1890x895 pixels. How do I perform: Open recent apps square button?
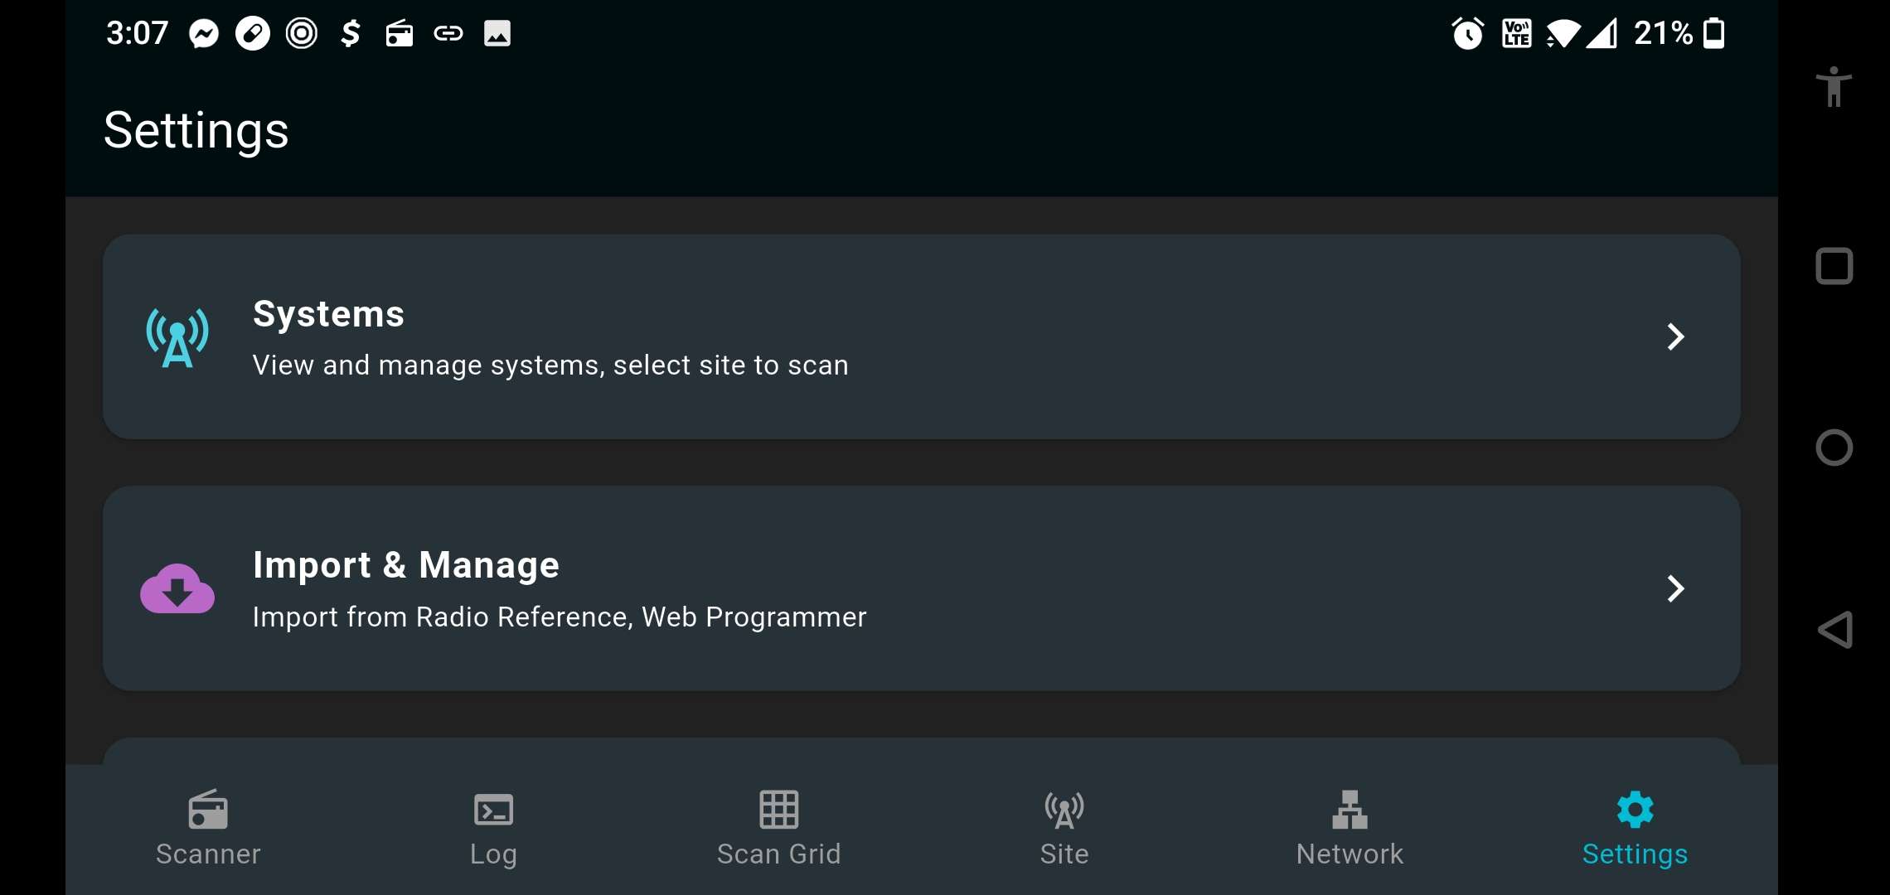pyautogui.click(x=1834, y=267)
